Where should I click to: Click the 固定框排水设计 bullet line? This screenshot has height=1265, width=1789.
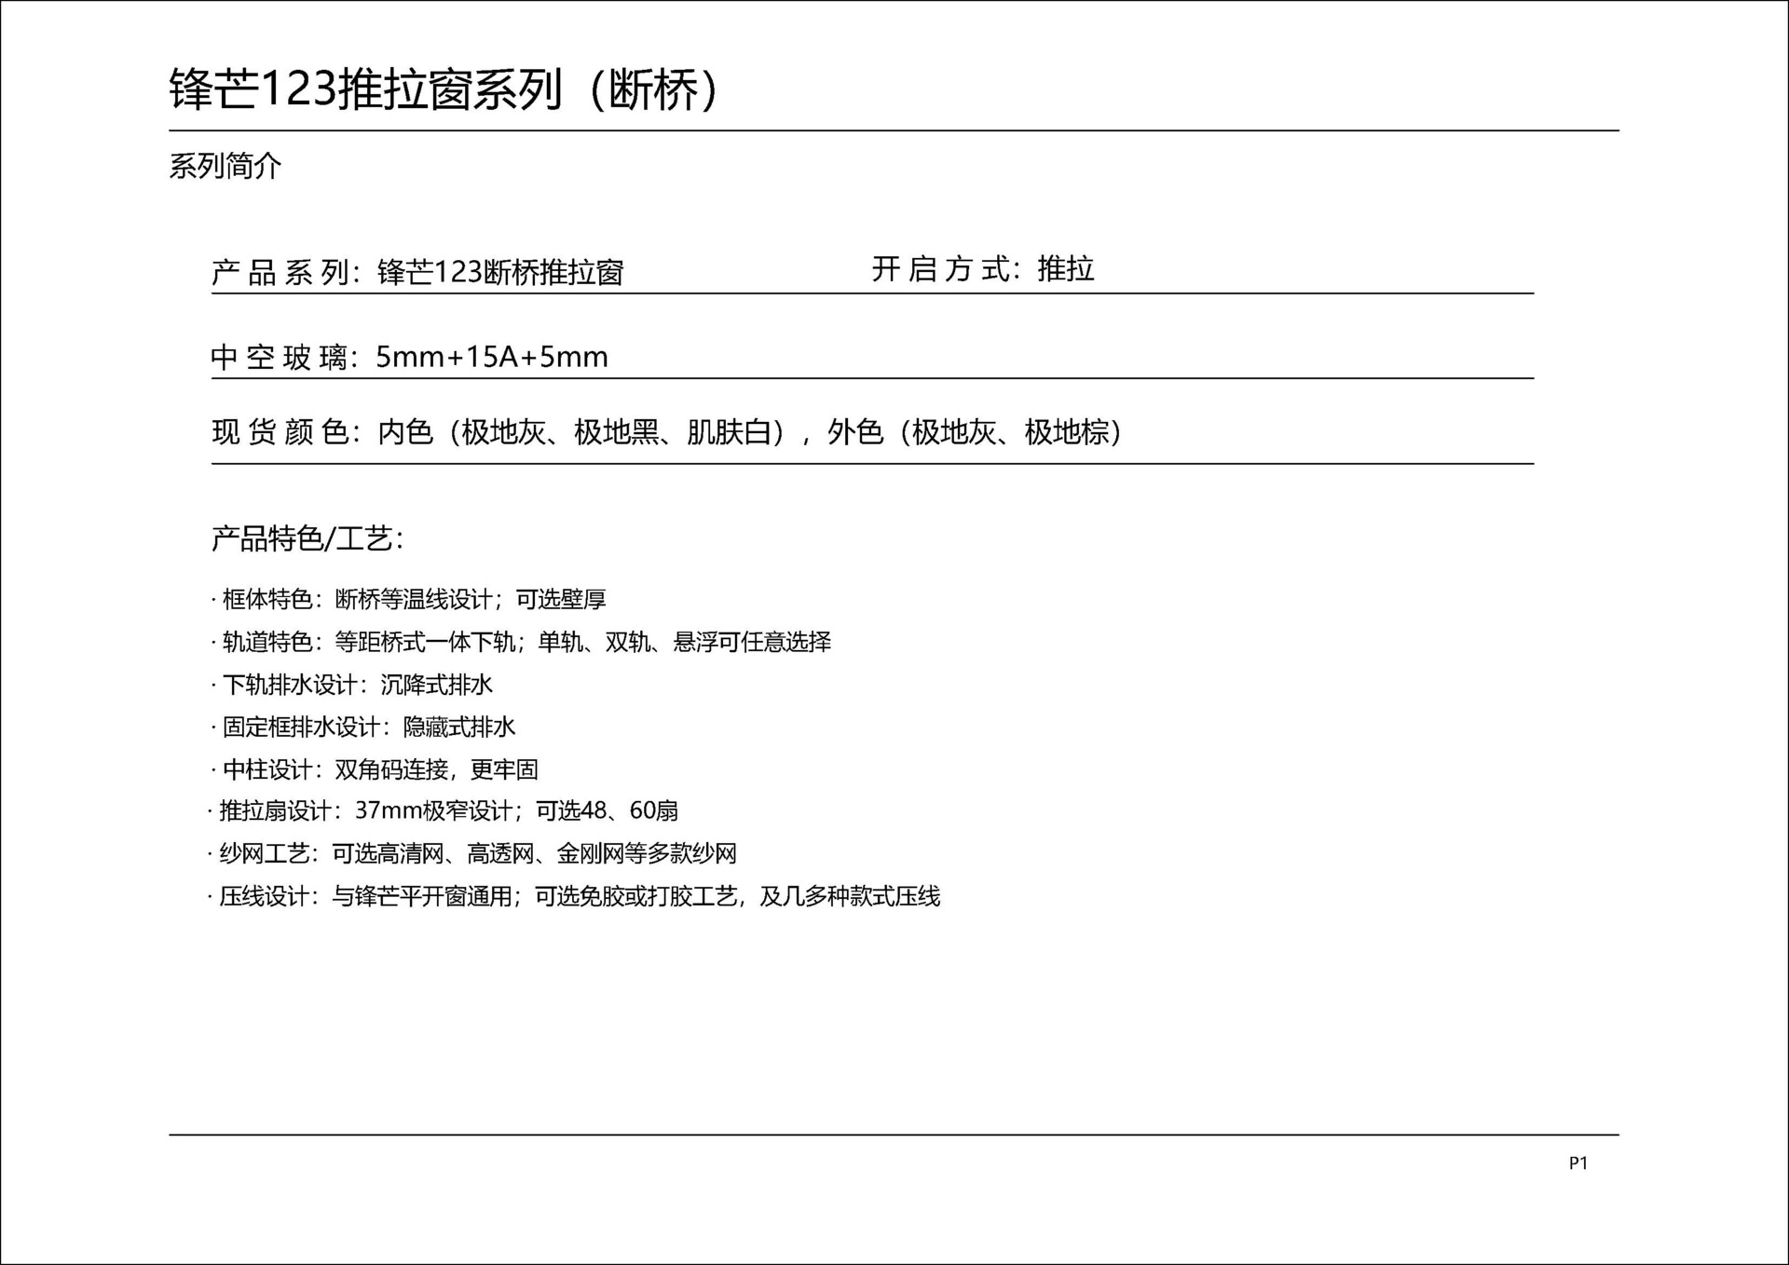(x=363, y=727)
